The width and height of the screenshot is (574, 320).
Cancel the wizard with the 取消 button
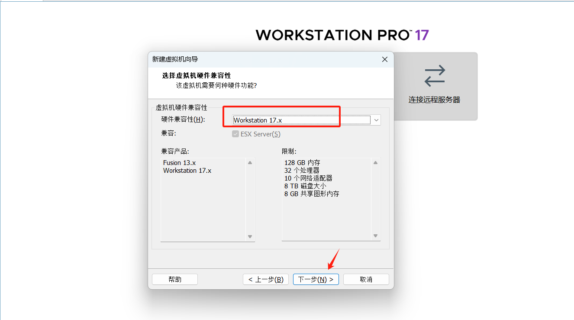[366, 279]
